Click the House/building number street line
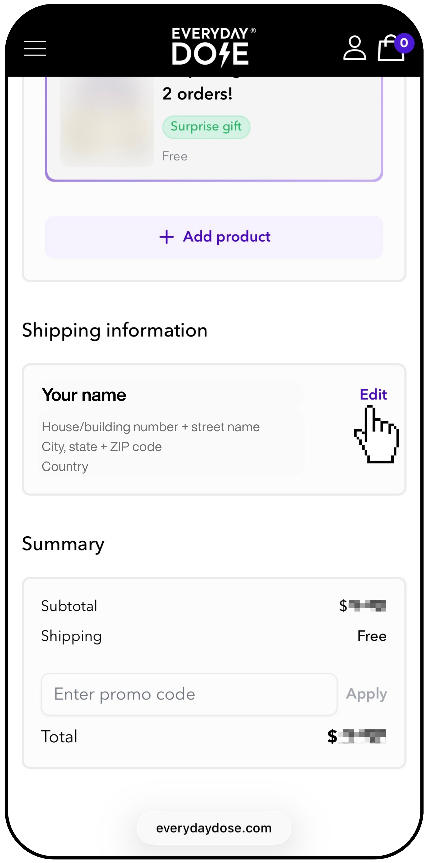 click(151, 427)
